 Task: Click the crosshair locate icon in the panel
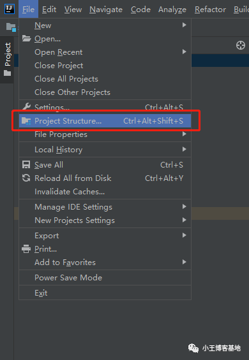pyautogui.click(x=241, y=45)
